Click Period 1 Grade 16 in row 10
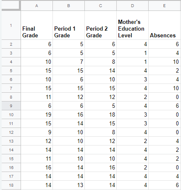This screenshot has width=181, height=190. (x=68, y=115)
